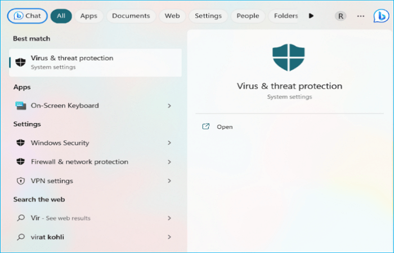
Task: Click the search icon beside Vir
Action: (21, 218)
